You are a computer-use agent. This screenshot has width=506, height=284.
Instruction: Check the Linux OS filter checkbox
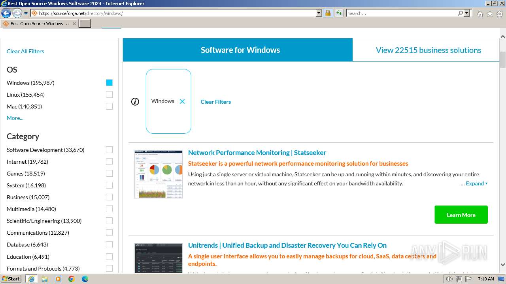[x=109, y=94]
